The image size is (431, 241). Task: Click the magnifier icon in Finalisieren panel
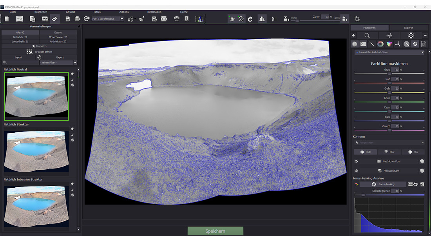(367, 36)
